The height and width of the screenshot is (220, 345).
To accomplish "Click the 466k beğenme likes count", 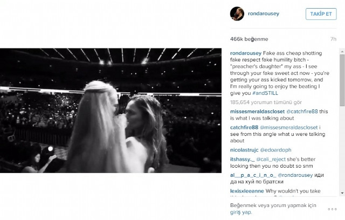I will [249, 39].
